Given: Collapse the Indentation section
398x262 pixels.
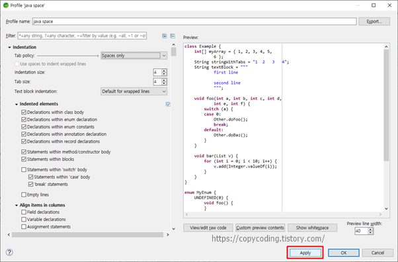Looking at the screenshot, I should pyautogui.click(x=9, y=47).
